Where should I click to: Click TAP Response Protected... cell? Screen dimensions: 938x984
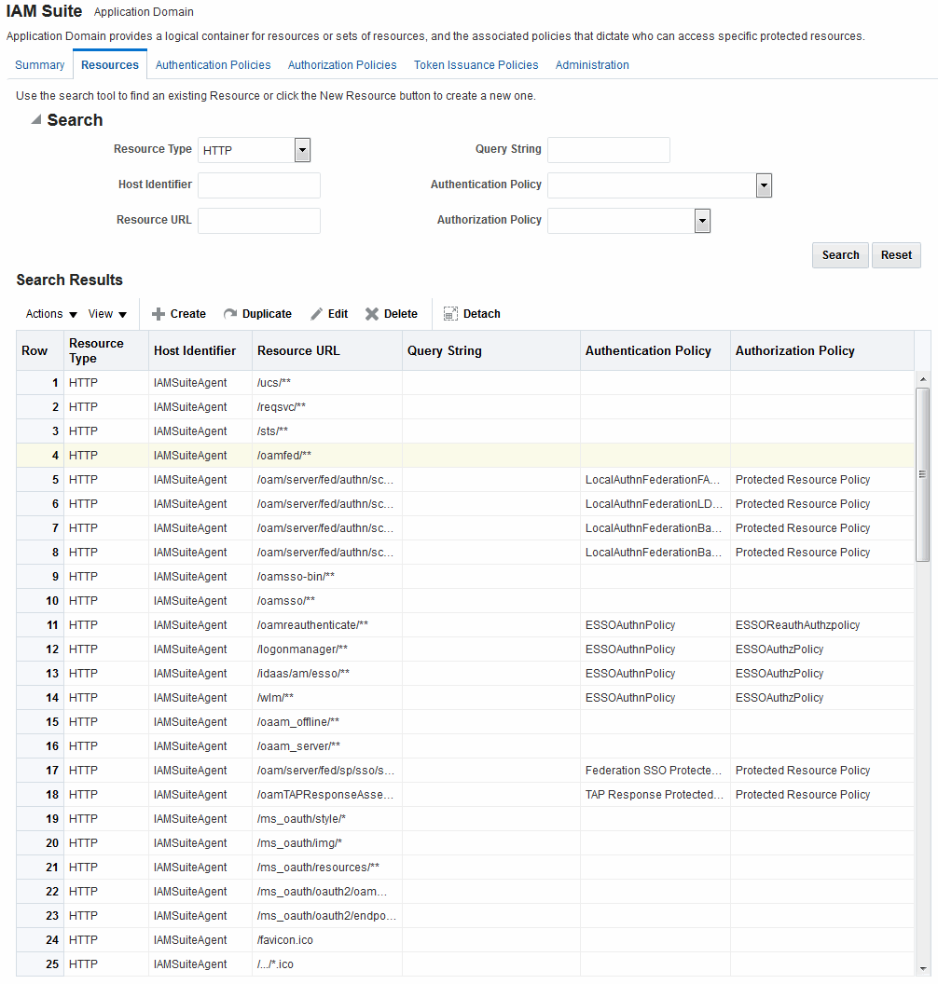click(x=655, y=795)
